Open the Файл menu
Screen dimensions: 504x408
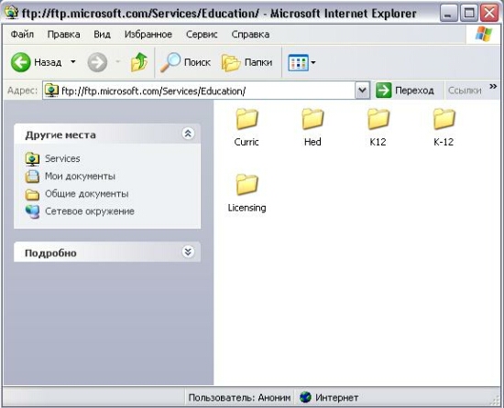22,35
